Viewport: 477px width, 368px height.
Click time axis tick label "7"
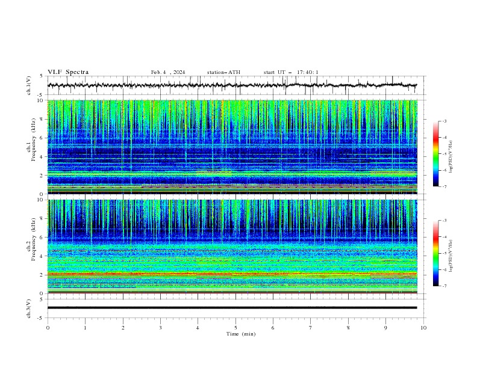tap(311, 328)
